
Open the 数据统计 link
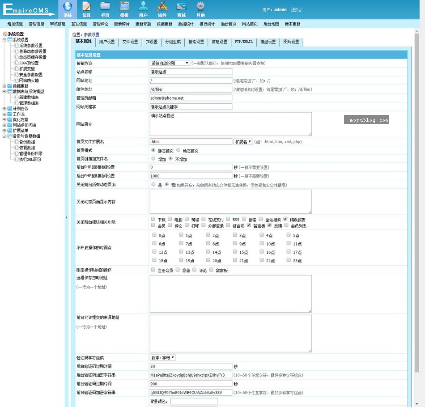(x=186, y=24)
